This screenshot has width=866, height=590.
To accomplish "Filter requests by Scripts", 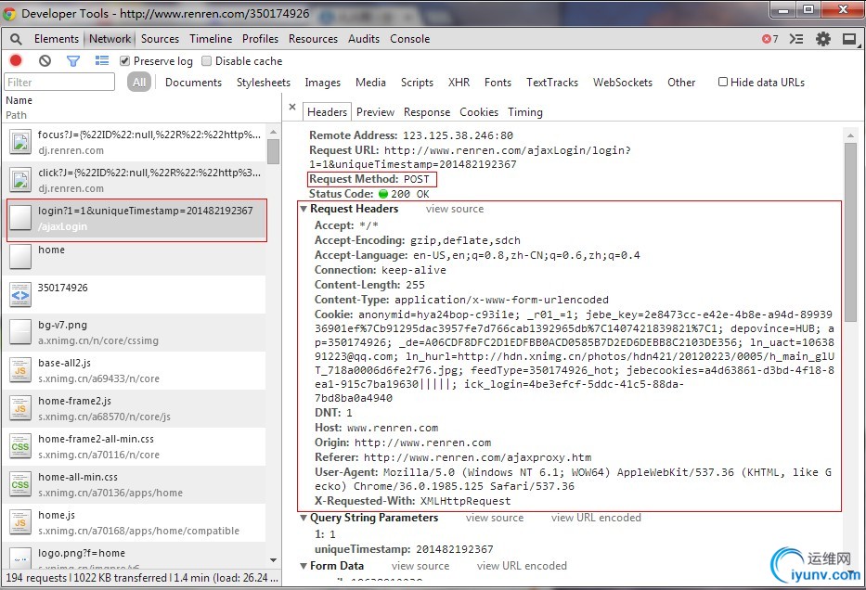I will [417, 83].
